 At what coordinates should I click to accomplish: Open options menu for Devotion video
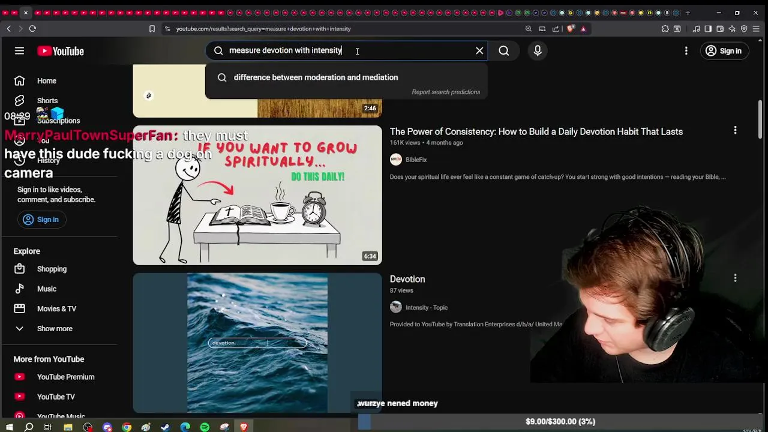click(x=735, y=278)
